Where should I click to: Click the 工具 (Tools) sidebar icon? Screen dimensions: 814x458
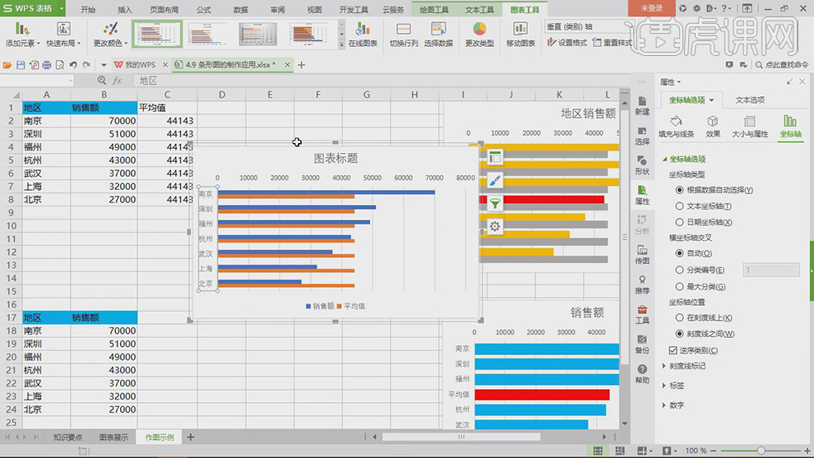[642, 314]
